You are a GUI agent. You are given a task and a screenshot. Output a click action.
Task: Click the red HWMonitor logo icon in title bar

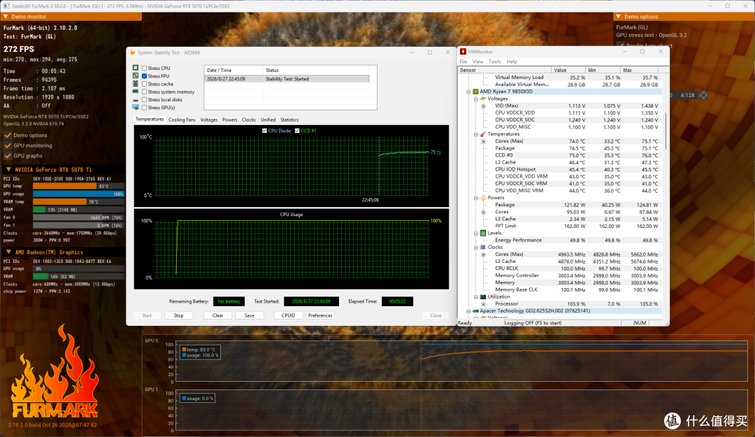pos(463,52)
